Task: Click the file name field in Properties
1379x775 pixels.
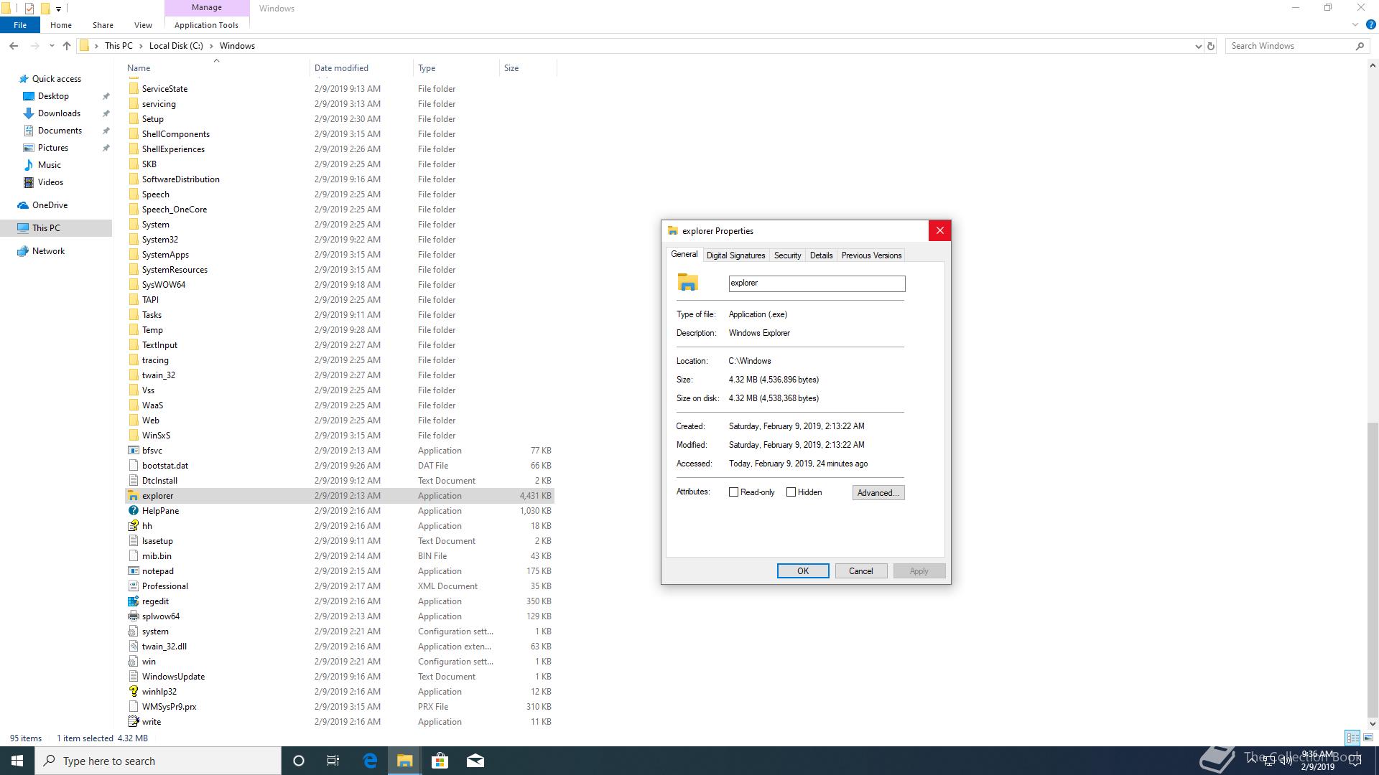Action: tap(817, 283)
